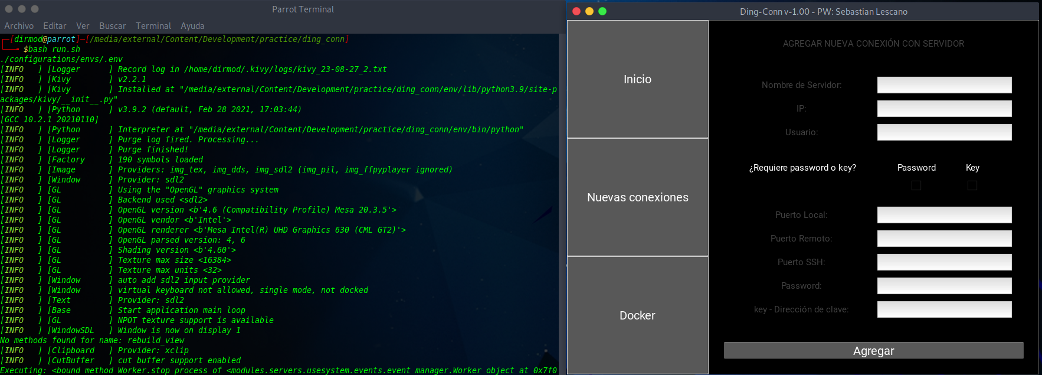Click the 'Window is now on display 1' log line

pyautogui.click(x=179, y=331)
